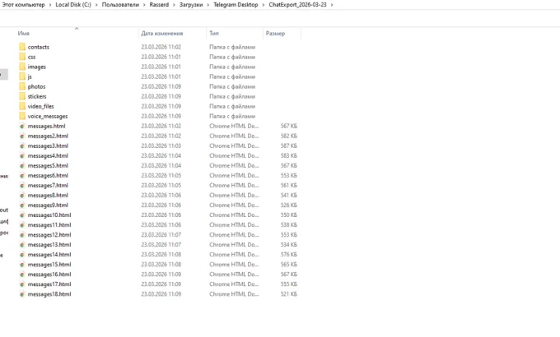Screen dimensions: 560x337
Task: Click the Chrome icon of messages8.html
Action: (22, 196)
